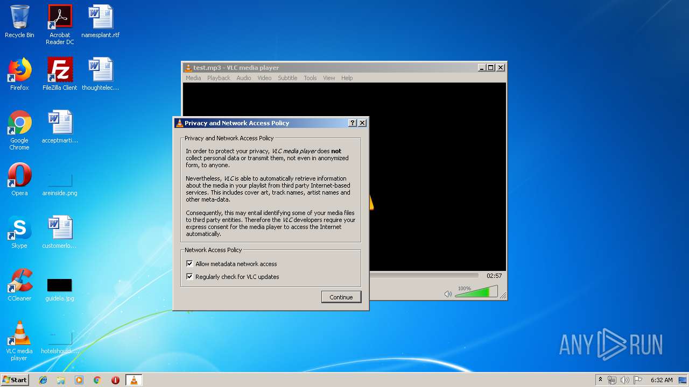This screenshot has height=387, width=689.
Task: Launch Skype from the desktop
Action: [x=19, y=233]
